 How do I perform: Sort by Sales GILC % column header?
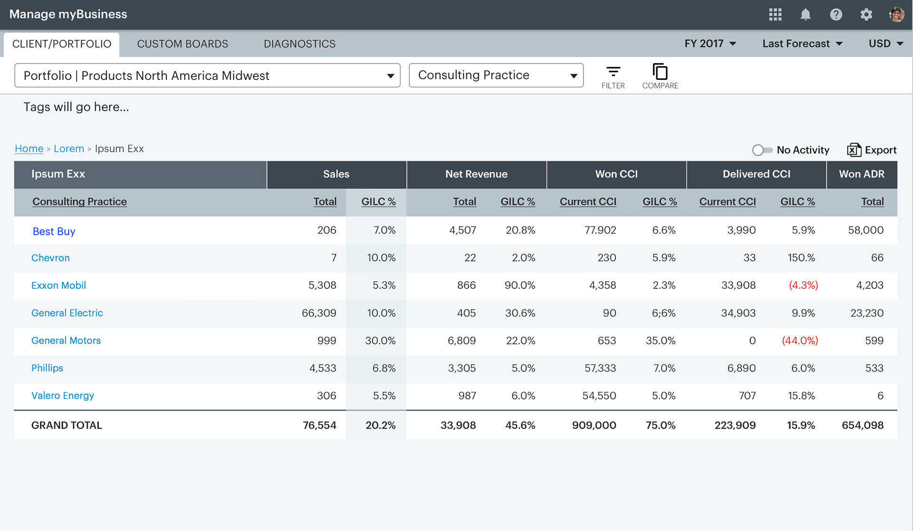tap(379, 202)
